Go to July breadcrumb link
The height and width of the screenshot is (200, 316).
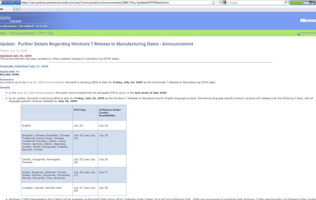pos(51,33)
